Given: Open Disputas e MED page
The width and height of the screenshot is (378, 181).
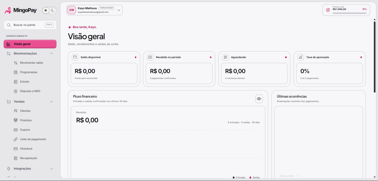Looking at the screenshot, I should coord(30,91).
